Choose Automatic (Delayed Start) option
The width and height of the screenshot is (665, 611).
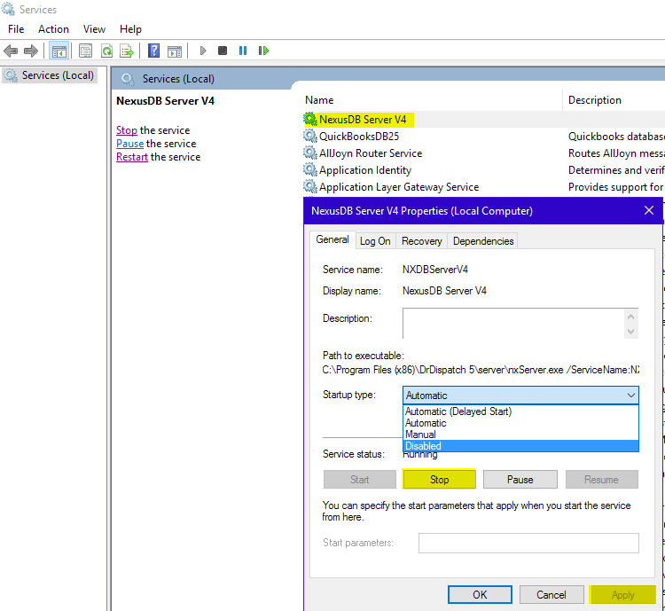point(520,411)
